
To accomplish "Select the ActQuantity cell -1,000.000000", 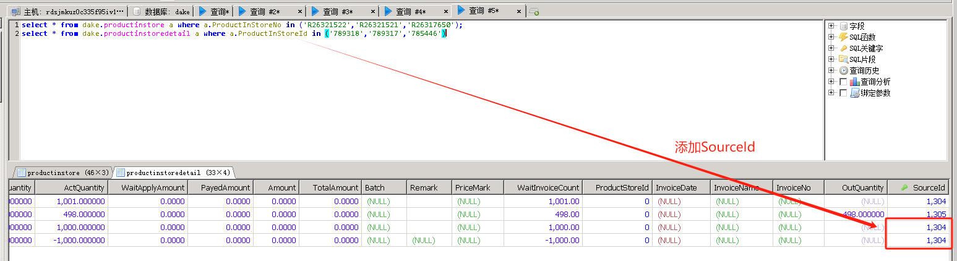I will [71, 240].
